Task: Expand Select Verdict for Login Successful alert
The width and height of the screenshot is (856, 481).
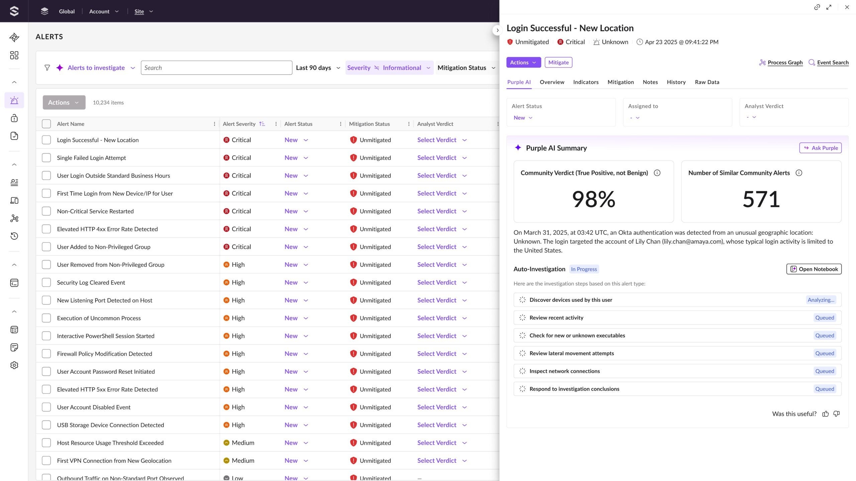Action: (441, 140)
